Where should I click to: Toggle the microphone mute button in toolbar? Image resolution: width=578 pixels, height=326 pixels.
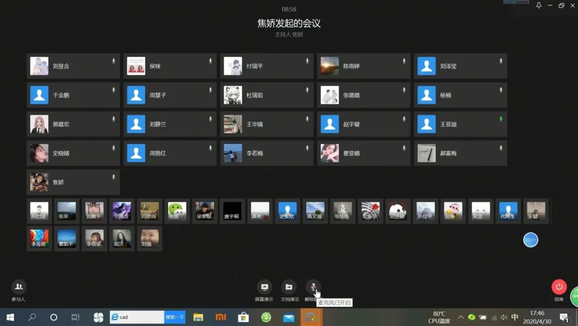tap(313, 287)
